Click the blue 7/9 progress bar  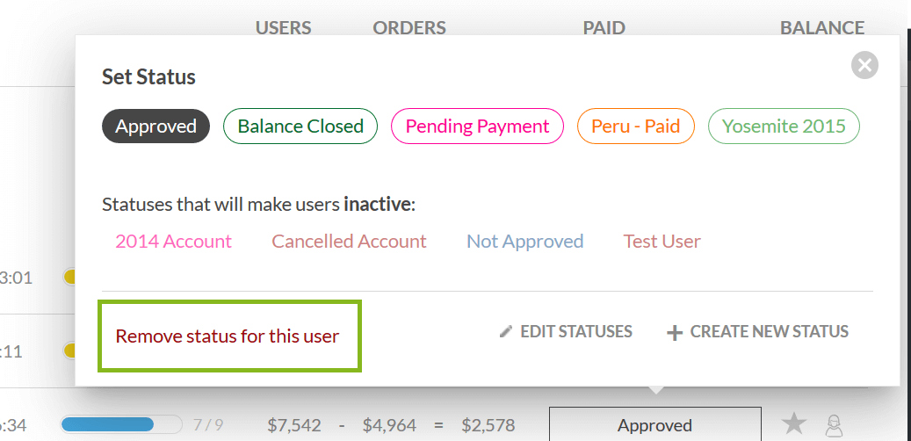121,425
